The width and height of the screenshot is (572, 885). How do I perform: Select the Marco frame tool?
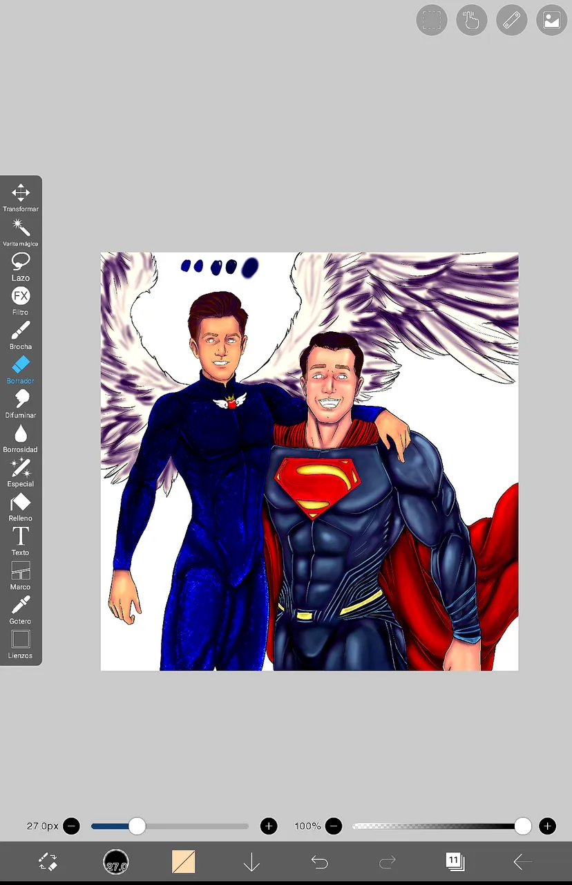[x=21, y=575]
